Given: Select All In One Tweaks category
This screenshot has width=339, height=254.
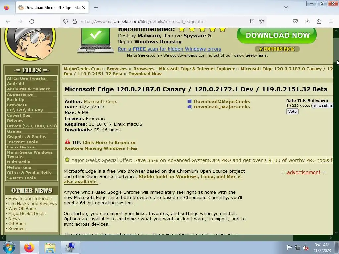Looking at the screenshot, I should pos(26,78).
